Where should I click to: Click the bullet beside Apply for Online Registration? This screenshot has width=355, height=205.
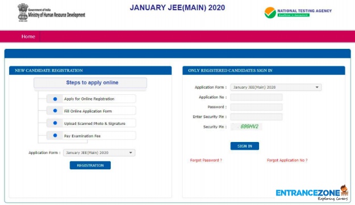55,99
